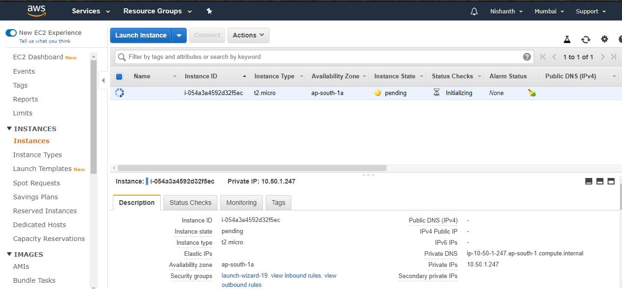Refresh the instances list
This screenshot has width=622, height=292.
(x=586, y=39)
